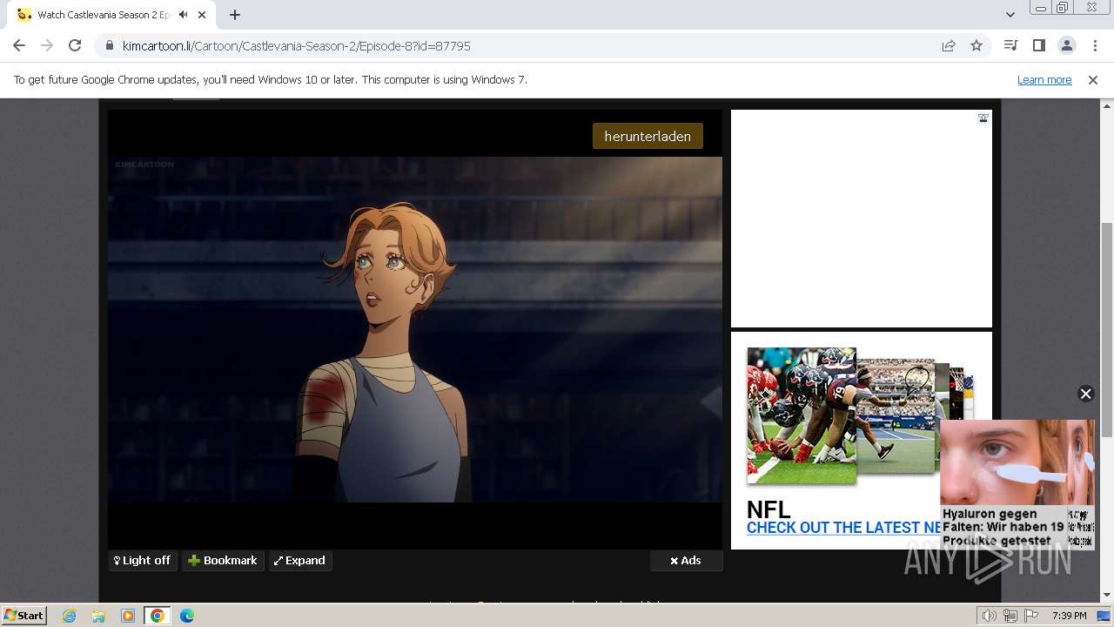Open Chrome's three-dot menu
Viewport: 1114px width, 627px height.
click(1095, 45)
